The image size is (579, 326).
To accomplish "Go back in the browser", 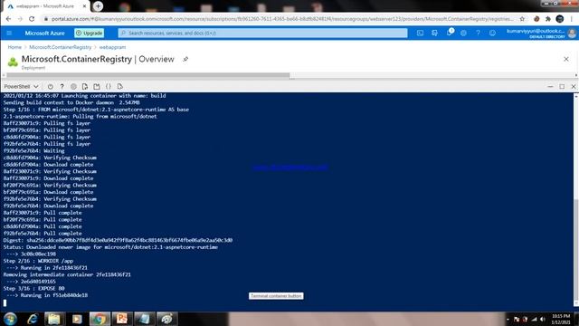I will (8, 19).
